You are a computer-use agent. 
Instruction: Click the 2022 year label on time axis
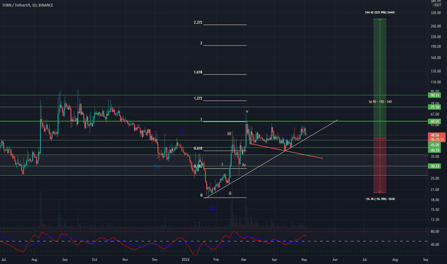(185, 260)
